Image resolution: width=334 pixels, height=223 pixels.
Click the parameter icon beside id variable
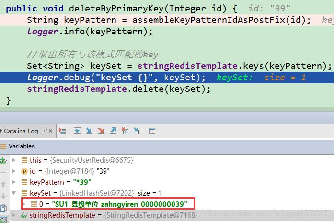pyautogui.click(x=24, y=171)
